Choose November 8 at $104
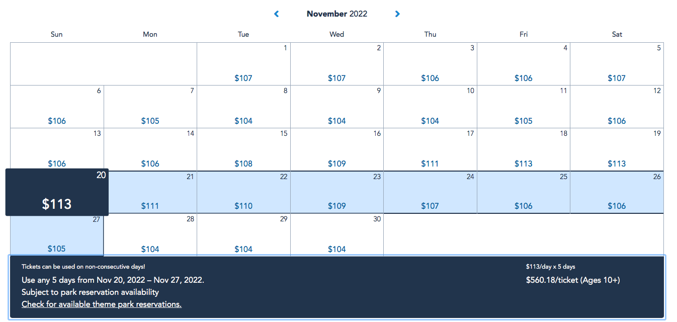 pos(243,107)
